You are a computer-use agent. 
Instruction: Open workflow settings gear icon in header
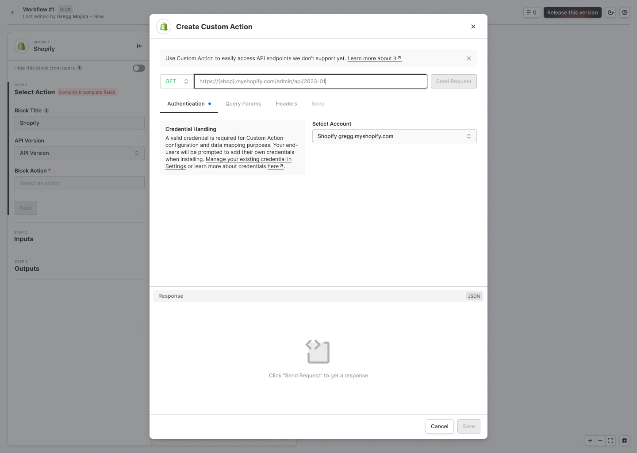coord(625,12)
